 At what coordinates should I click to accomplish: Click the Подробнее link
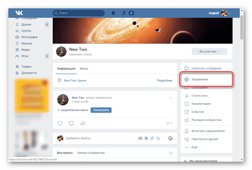[164, 80]
